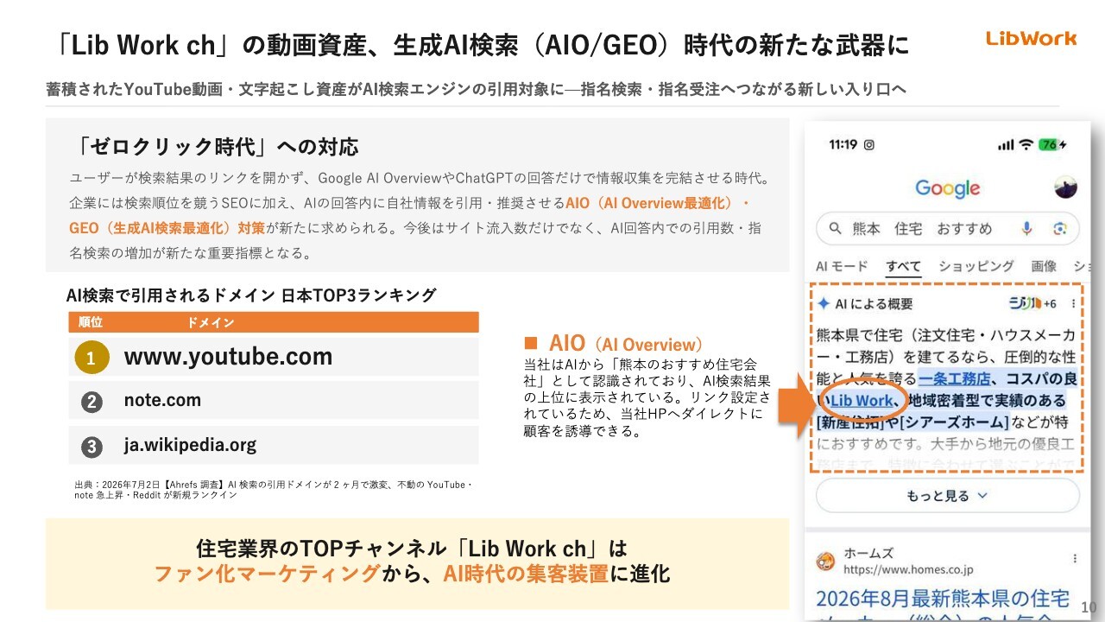Click the paragraph starting 当社はAIから
The height and width of the screenshot is (622, 1105).
pos(647,398)
